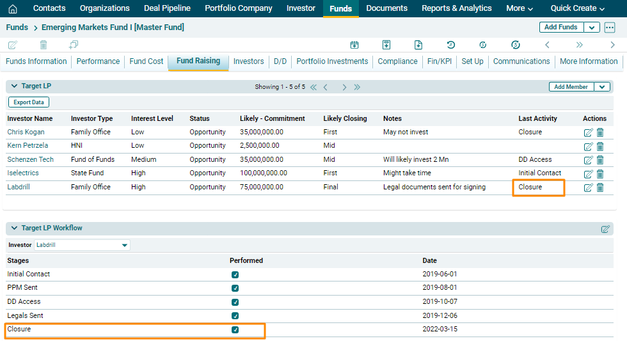Screen dimensions: 627x341
Task: Toggle the Initial Contact performed checkbox
Action: tap(235, 274)
